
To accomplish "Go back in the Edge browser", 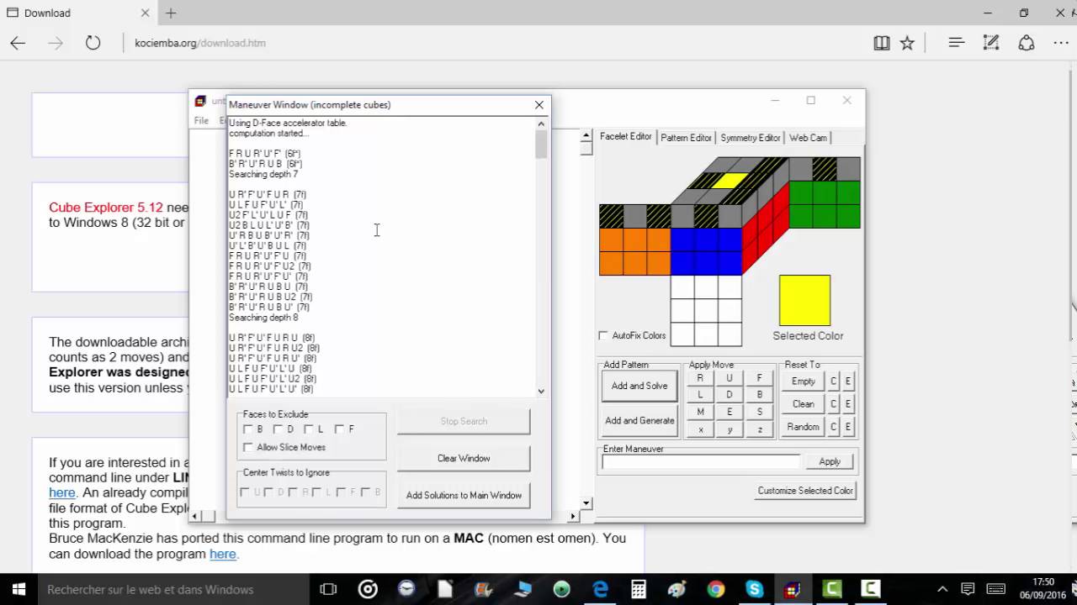I will click(x=18, y=43).
